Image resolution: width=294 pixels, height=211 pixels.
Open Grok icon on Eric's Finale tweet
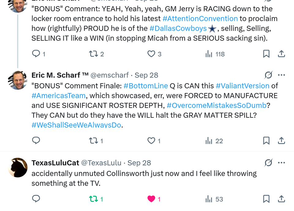point(268,75)
